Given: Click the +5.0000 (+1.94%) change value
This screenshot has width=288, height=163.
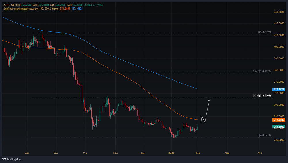Looking at the screenshot, I should coord(93,5).
